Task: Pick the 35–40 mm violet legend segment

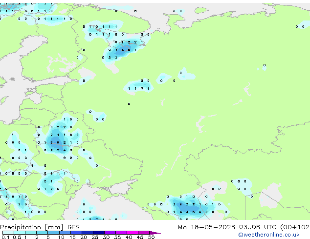Action: pyautogui.click(x=121, y=233)
